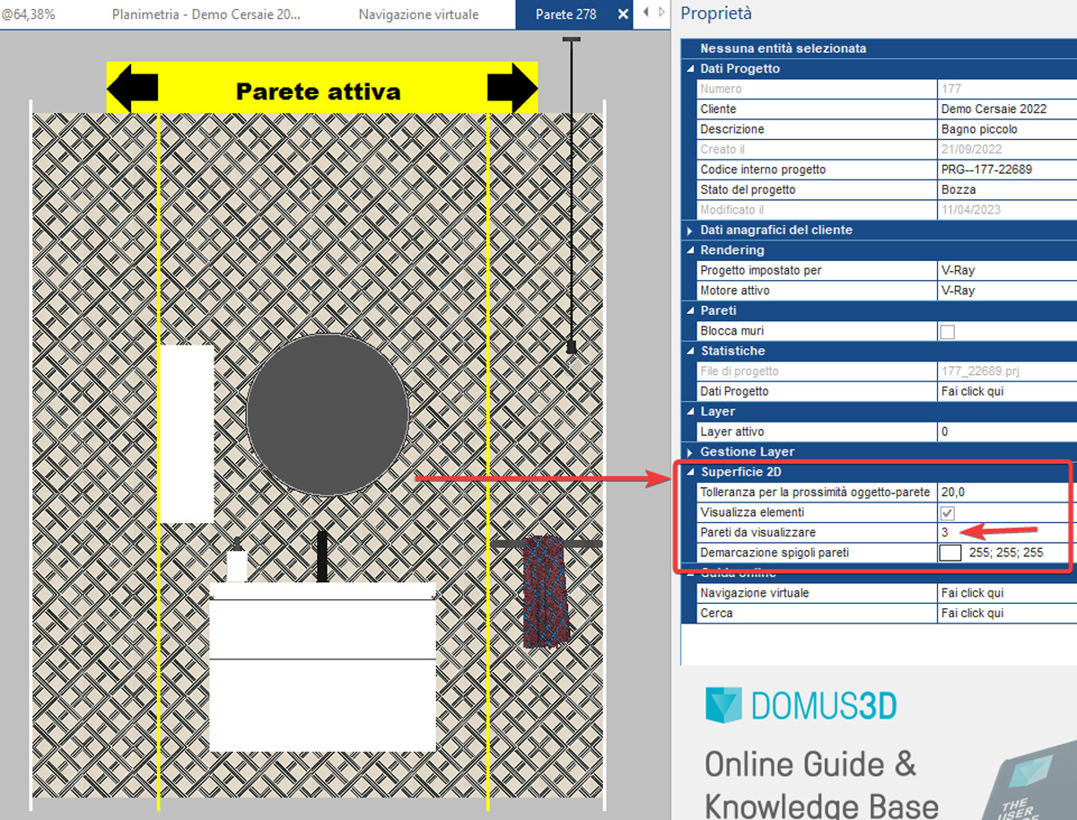This screenshot has height=820, width=1077.
Task: Open the Navigazione virtuale tab
Action: tap(418, 14)
